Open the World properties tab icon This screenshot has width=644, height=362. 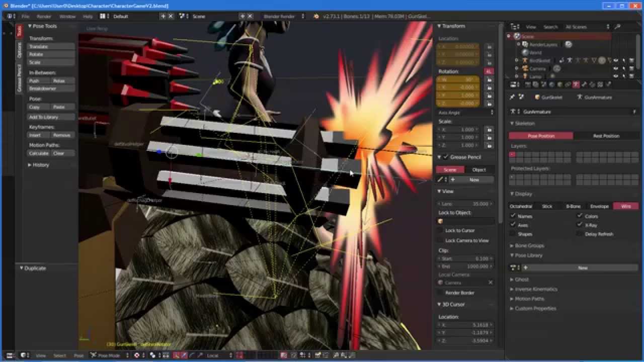point(551,84)
